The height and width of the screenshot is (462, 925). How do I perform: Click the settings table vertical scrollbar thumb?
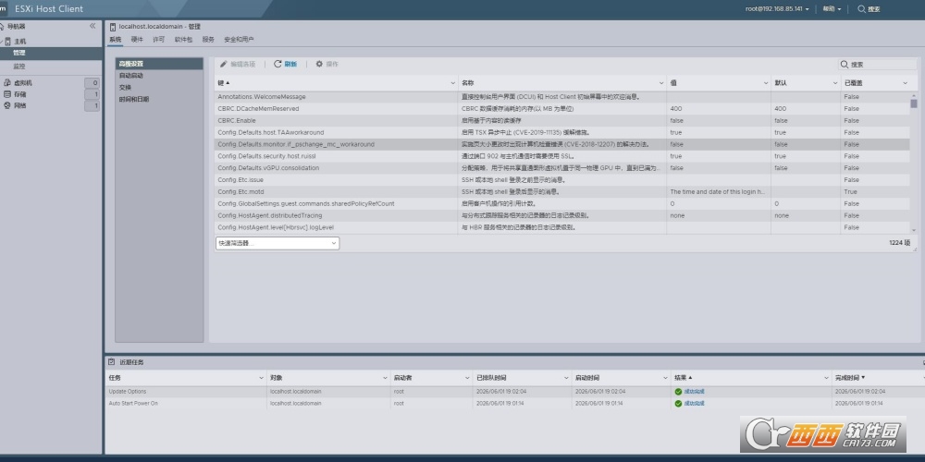click(x=914, y=103)
